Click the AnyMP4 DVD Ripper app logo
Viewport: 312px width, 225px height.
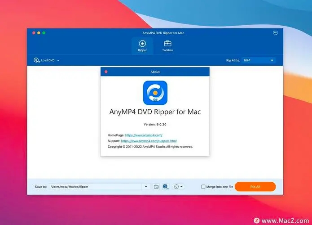pos(155,93)
